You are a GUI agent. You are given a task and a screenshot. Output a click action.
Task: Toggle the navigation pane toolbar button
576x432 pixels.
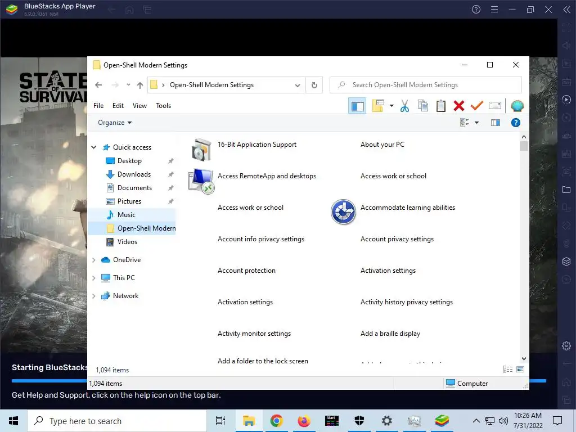[357, 106]
